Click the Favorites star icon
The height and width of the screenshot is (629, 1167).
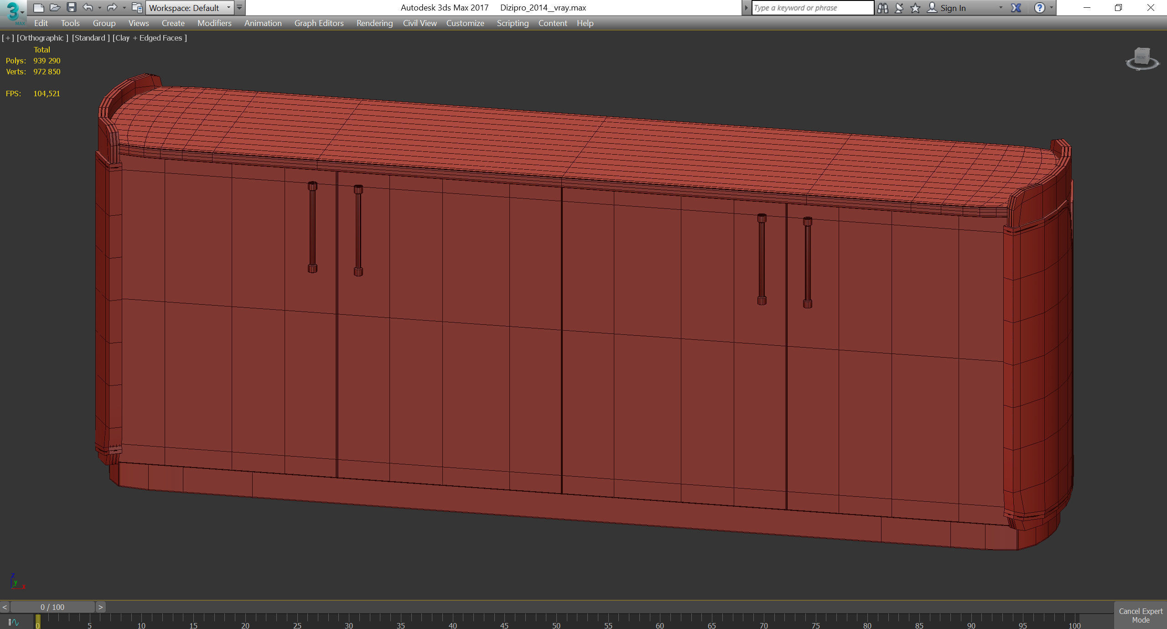[915, 8]
